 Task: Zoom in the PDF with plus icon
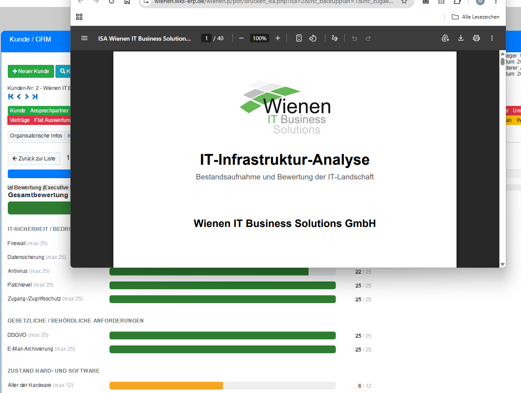coord(278,38)
